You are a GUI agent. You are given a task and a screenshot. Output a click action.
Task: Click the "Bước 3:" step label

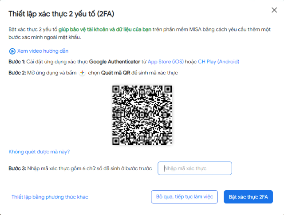pyautogui.click(x=17, y=168)
